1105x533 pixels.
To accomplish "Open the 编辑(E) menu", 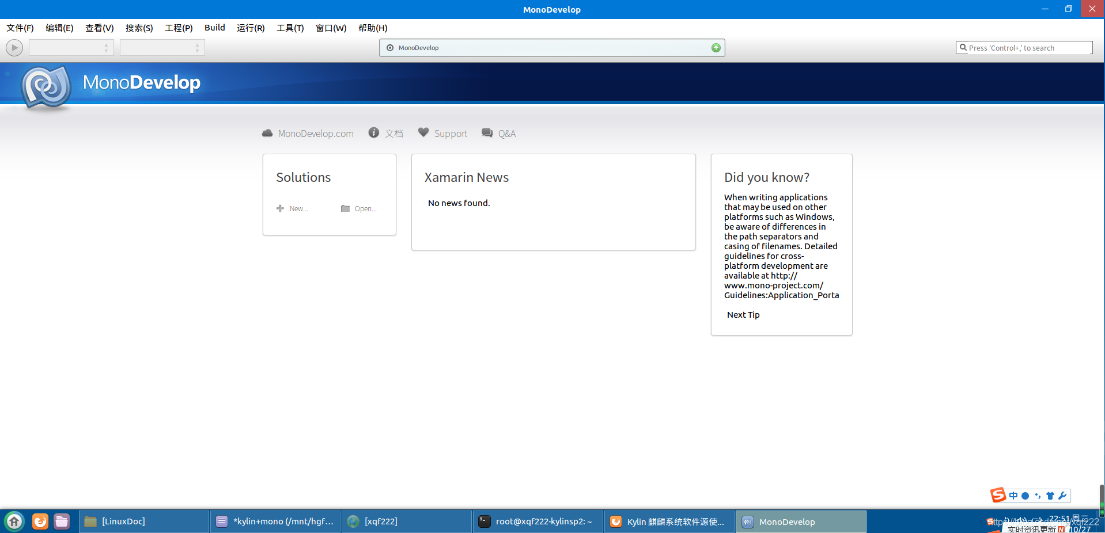I will [59, 28].
